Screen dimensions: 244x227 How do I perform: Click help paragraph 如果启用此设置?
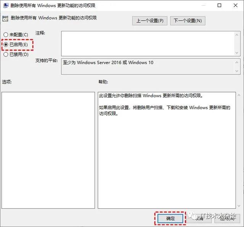pyautogui.click(x=165, y=110)
